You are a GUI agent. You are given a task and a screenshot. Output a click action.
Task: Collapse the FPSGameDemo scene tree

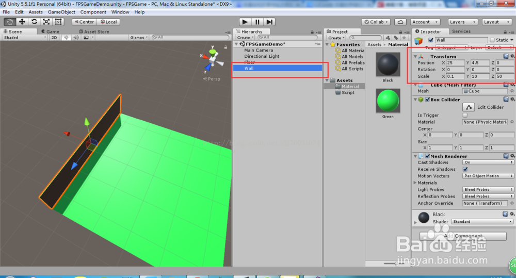point(236,44)
